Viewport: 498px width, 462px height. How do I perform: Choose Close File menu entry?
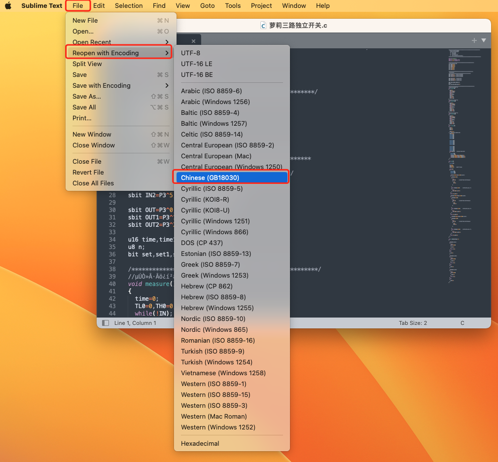coord(121,161)
